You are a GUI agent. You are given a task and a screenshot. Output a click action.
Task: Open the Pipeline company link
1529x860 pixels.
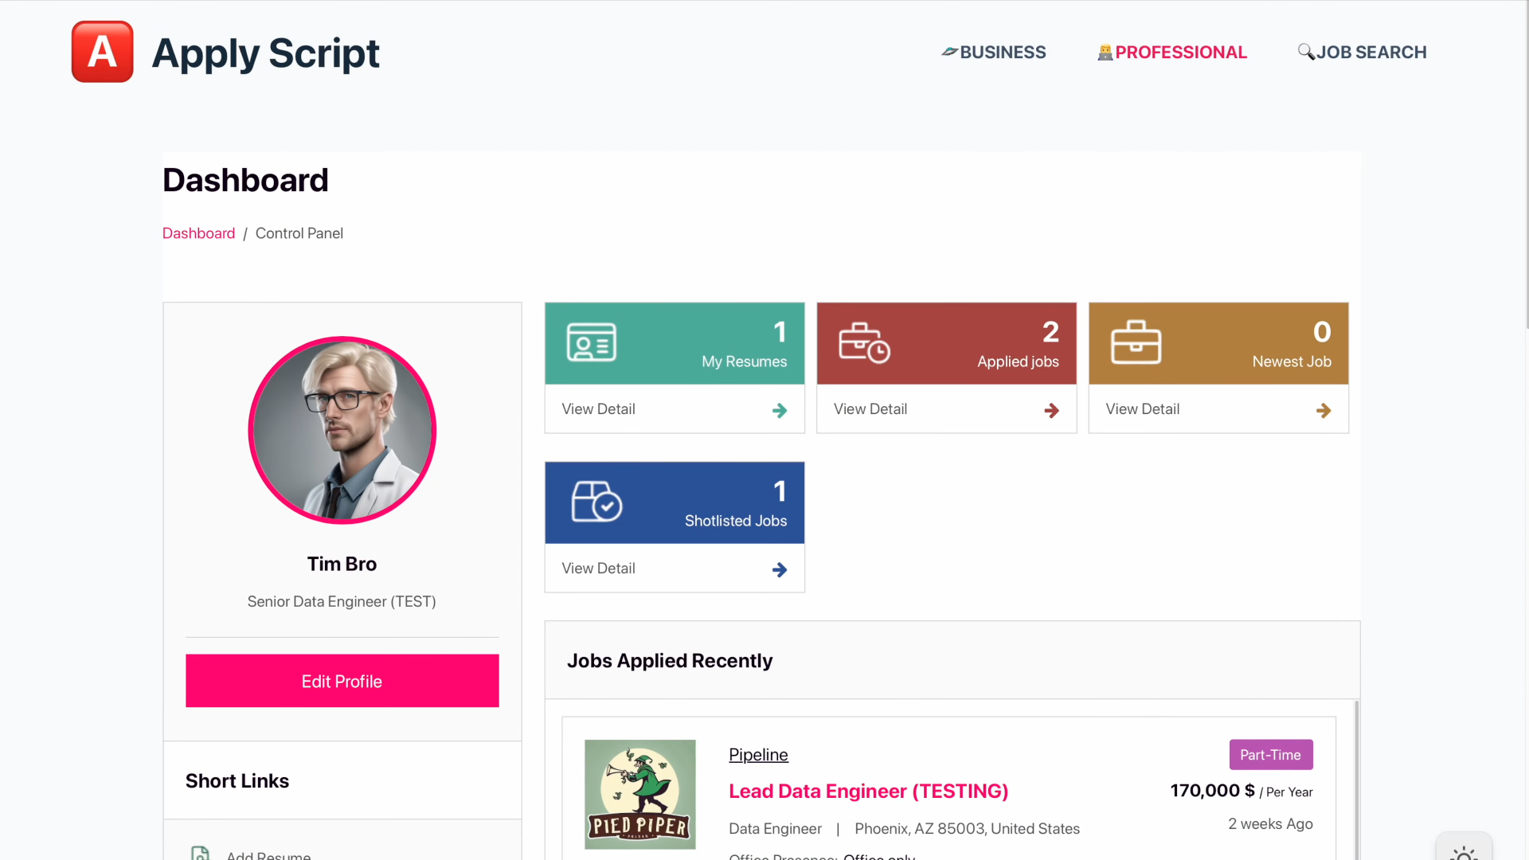[x=758, y=755]
